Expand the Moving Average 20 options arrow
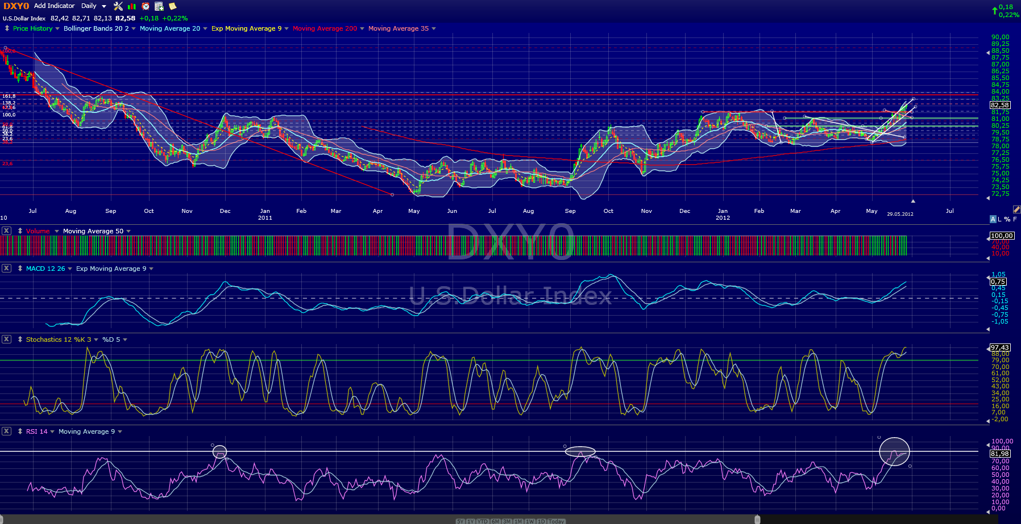This screenshot has height=524, width=1021. [x=205, y=29]
